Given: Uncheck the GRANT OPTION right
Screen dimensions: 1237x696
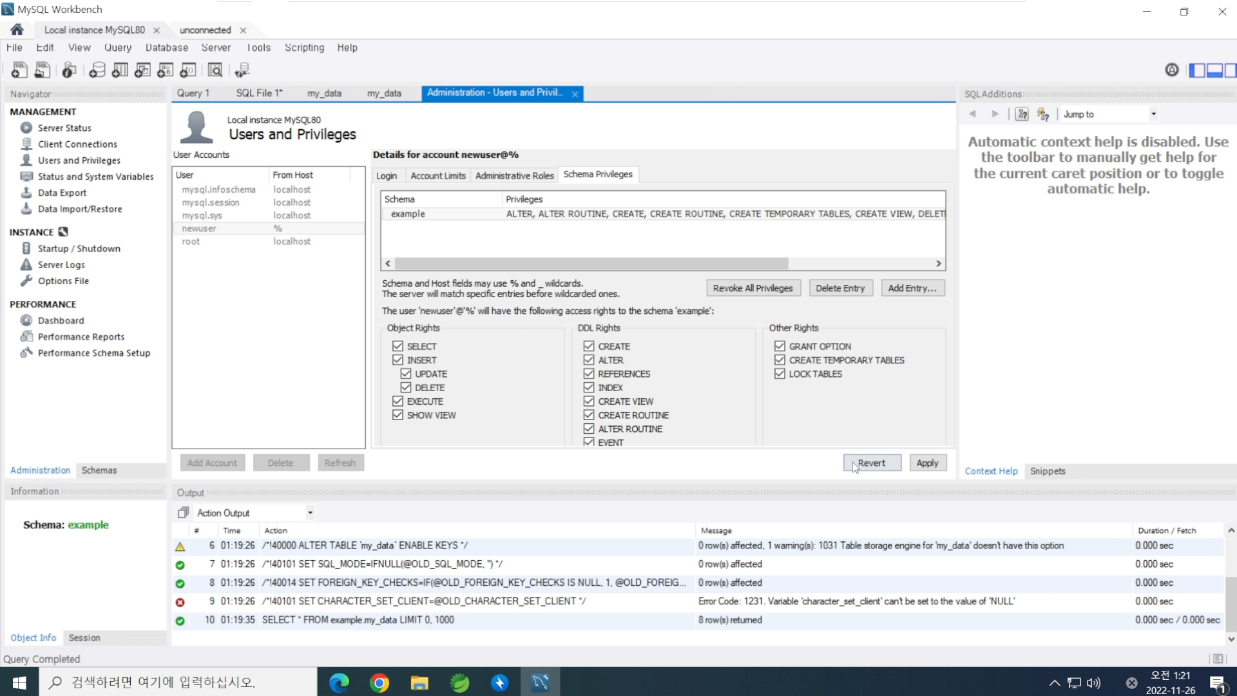Looking at the screenshot, I should point(780,346).
